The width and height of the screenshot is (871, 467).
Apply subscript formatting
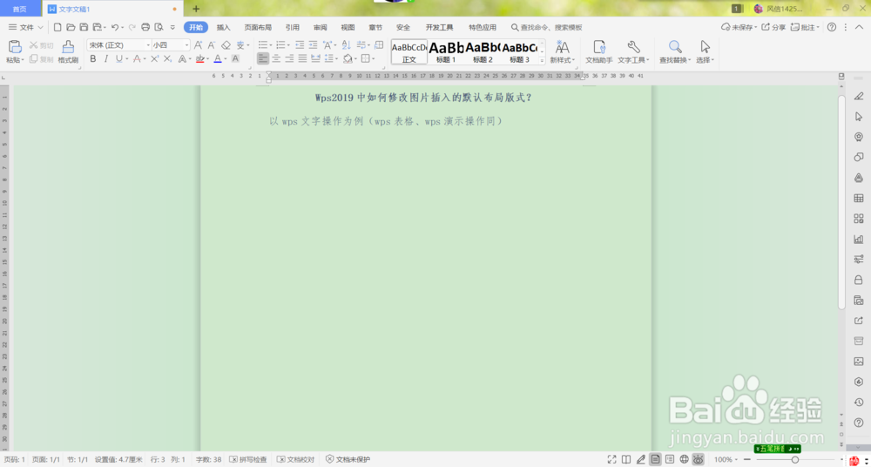(167, 59)
